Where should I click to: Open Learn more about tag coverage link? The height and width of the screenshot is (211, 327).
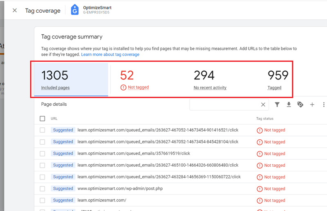click(110, 54)
